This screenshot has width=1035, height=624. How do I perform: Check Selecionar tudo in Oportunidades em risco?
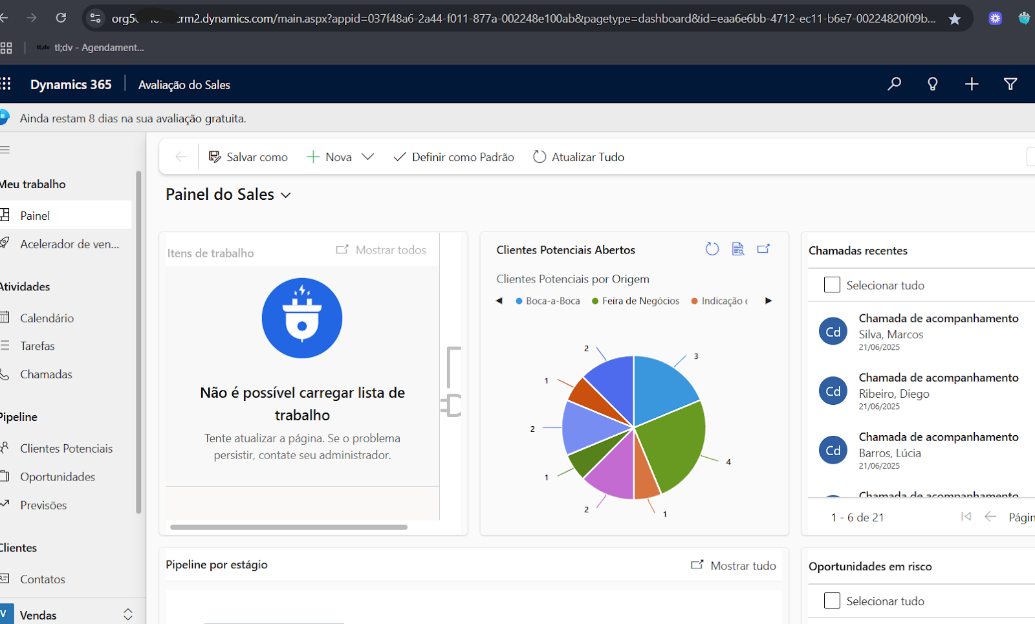pos(832,601)
